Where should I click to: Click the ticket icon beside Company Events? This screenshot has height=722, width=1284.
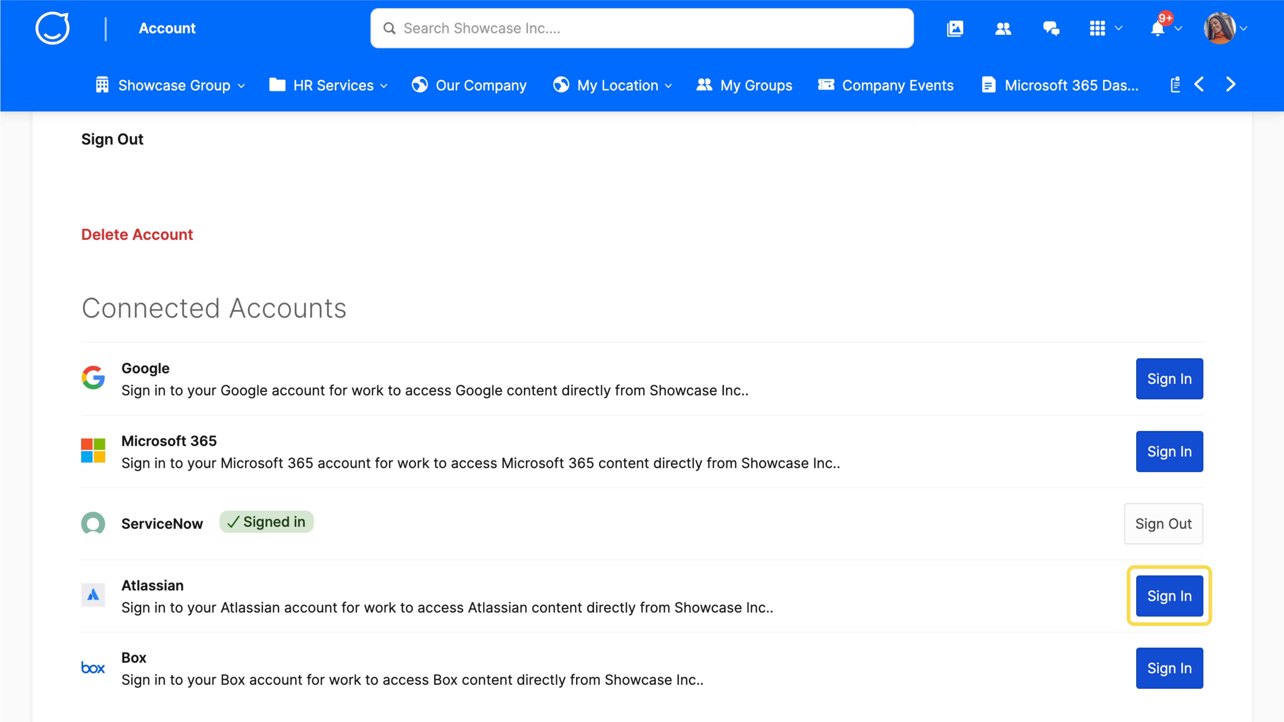tap(826, 85)
